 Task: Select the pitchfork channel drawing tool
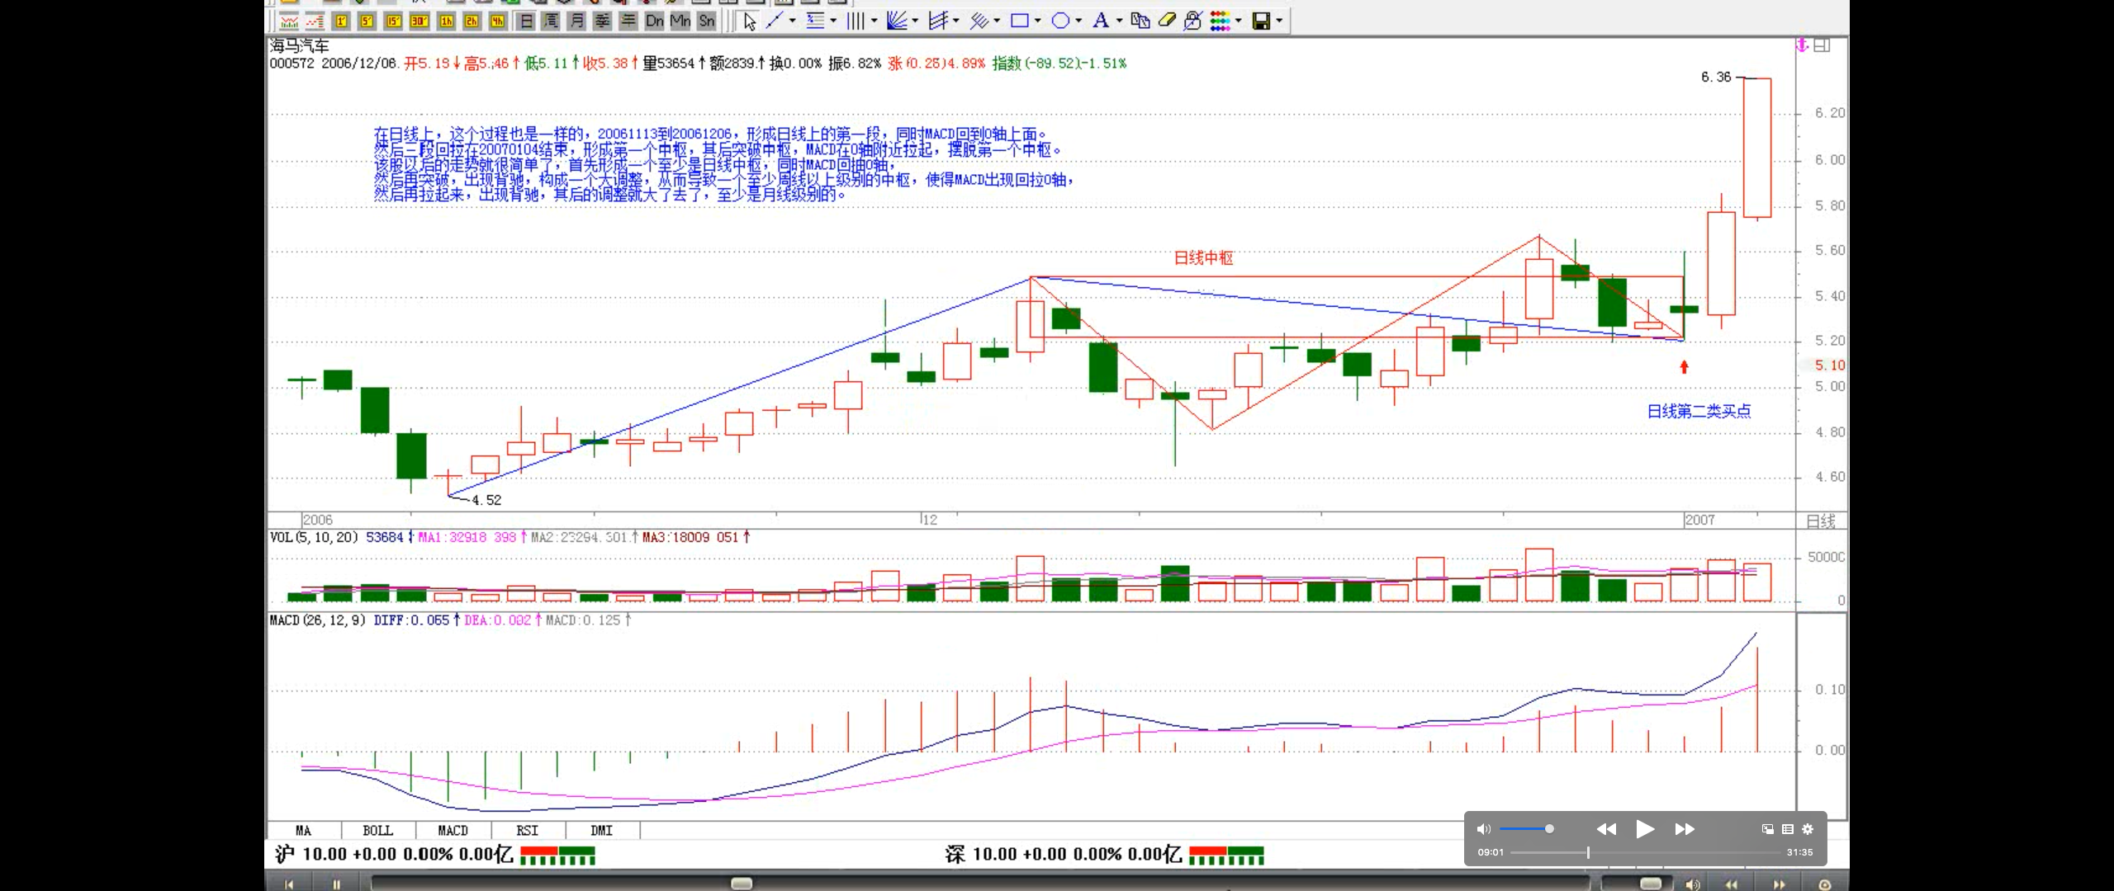click(938, 21)
